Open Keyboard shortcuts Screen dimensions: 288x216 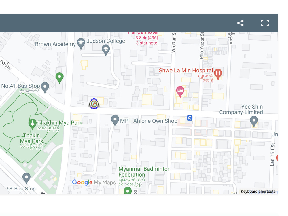(x=258, y=192)
